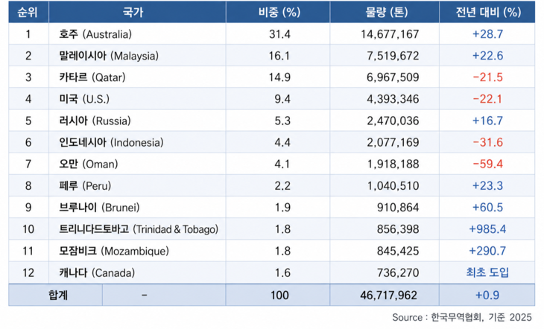
Task: Click the 전년 대비 (%) header
Action: click(489, 12)
